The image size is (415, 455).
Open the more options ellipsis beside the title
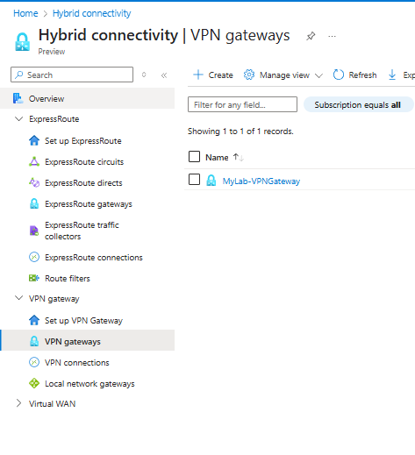click(x=332, y=36)
